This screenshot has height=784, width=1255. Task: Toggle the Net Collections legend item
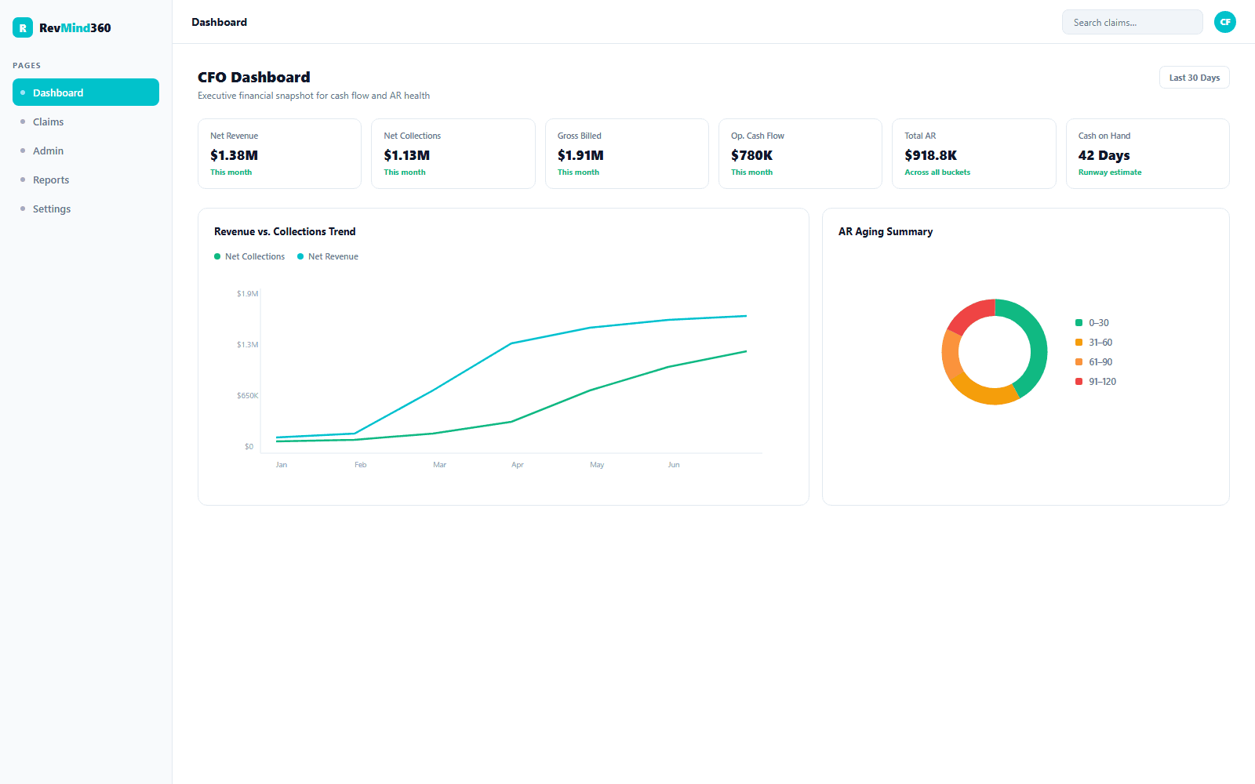(249, 256)
